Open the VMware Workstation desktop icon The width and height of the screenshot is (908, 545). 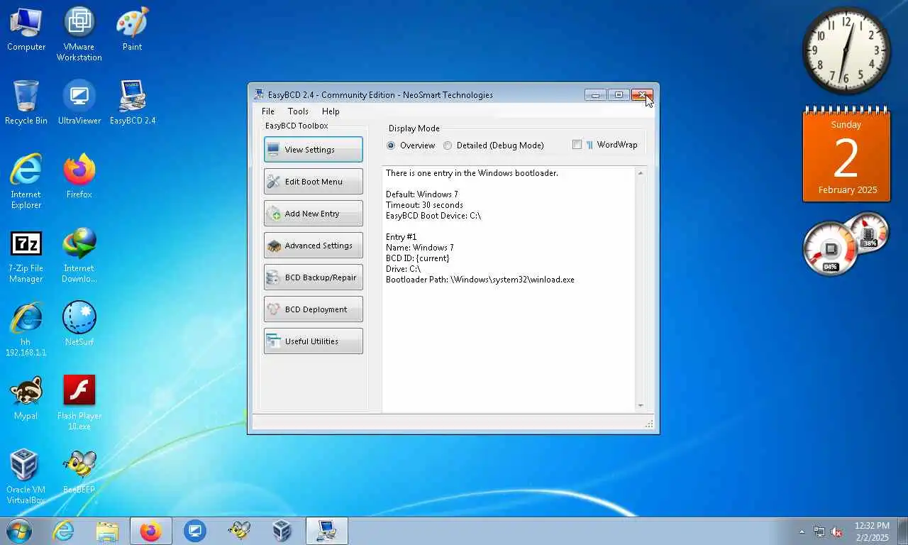pos(79,33)
